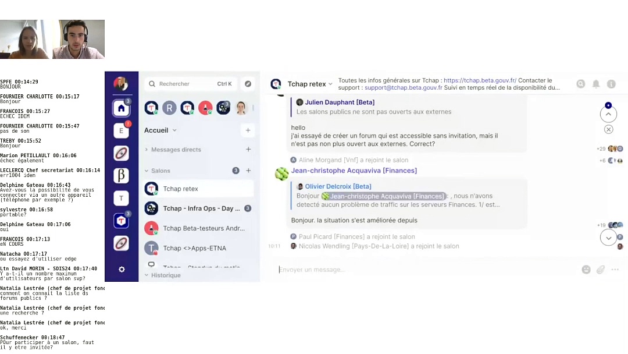Add new item next to Accueil
628x354 pixels.
pos(248,130)
